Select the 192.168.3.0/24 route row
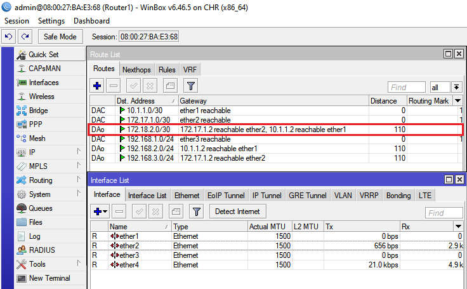Image resolution: width=467 pixels, height=289 pixels. (276, 158)
